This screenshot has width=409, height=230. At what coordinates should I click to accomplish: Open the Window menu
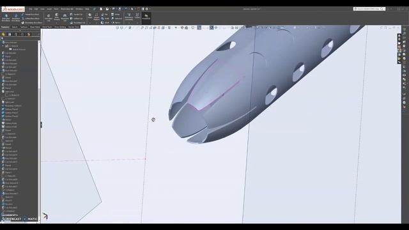(x=79, y=9)
